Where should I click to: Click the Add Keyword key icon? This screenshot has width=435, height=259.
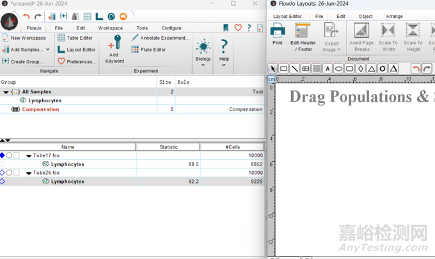click(x=115, y=43)
